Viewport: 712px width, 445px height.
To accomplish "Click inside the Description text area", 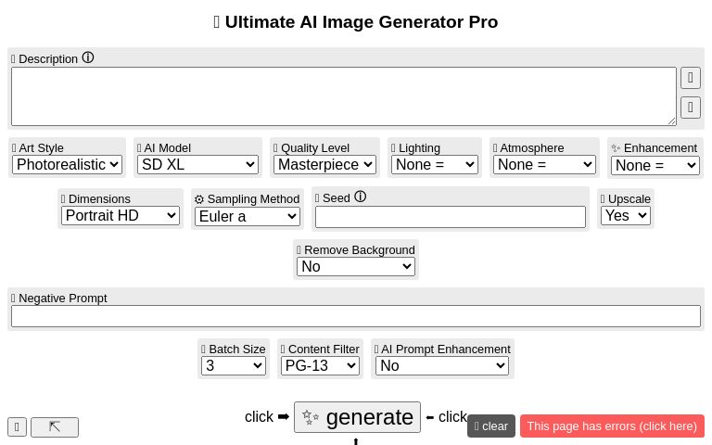I will click(x=343, y=95).
